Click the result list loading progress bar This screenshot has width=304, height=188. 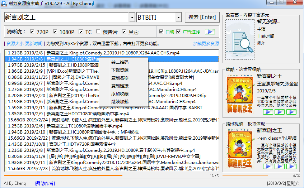coord(63,175)
